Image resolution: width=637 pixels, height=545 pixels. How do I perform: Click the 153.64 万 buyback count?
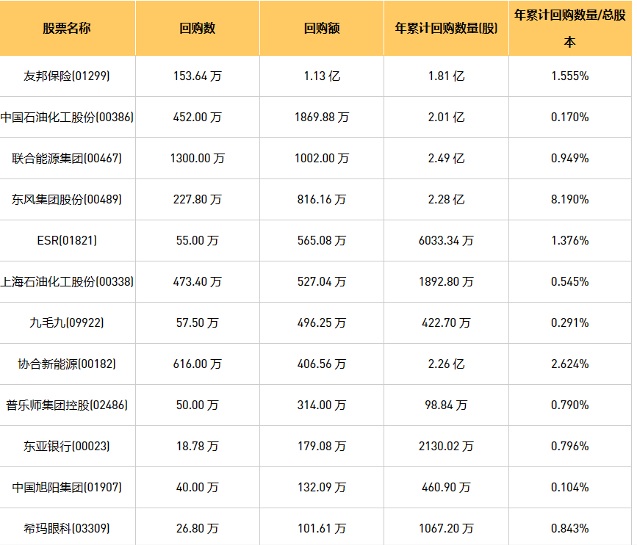pos(198,76)
